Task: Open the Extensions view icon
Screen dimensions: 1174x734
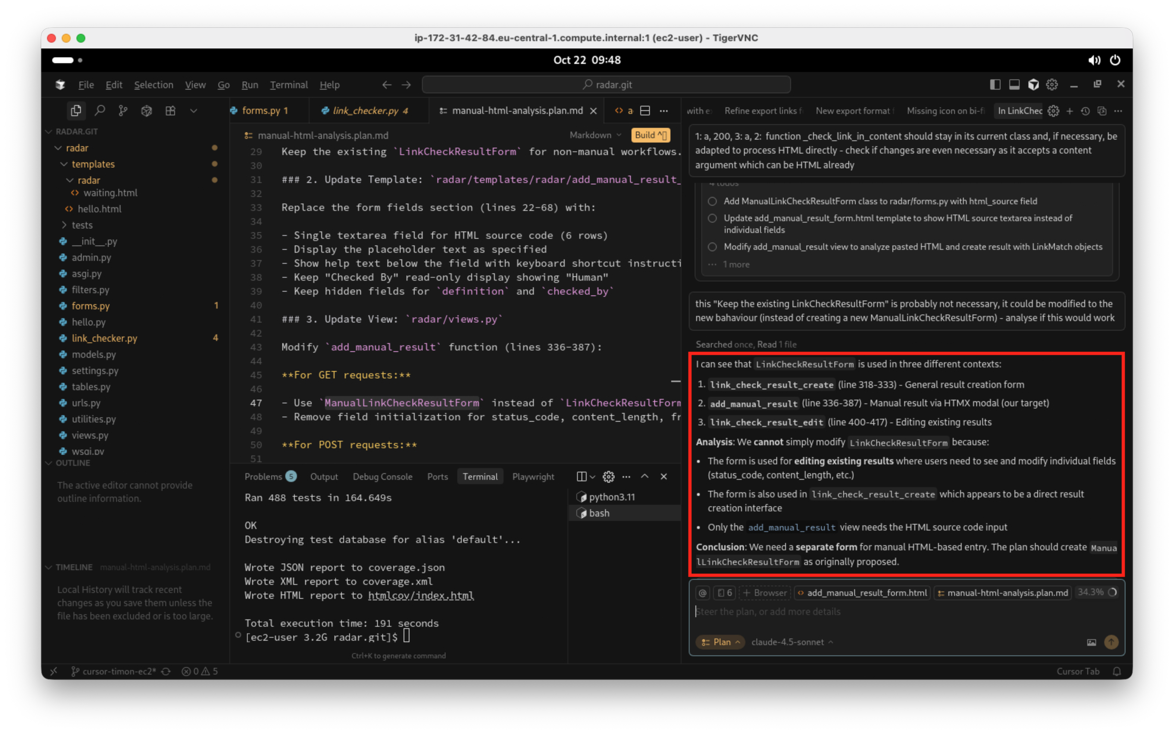Action: coord(170,111)
